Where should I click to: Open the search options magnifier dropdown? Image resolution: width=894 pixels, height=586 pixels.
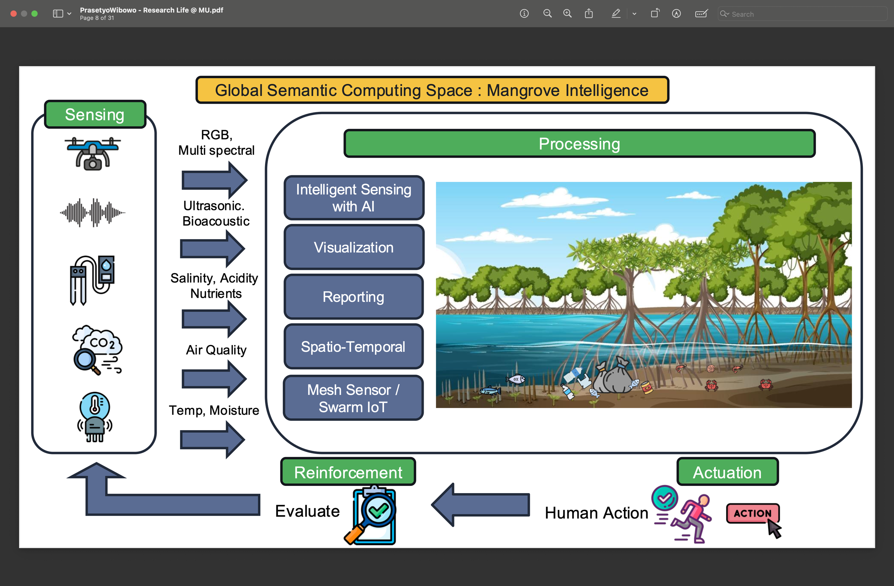[724, 14]
